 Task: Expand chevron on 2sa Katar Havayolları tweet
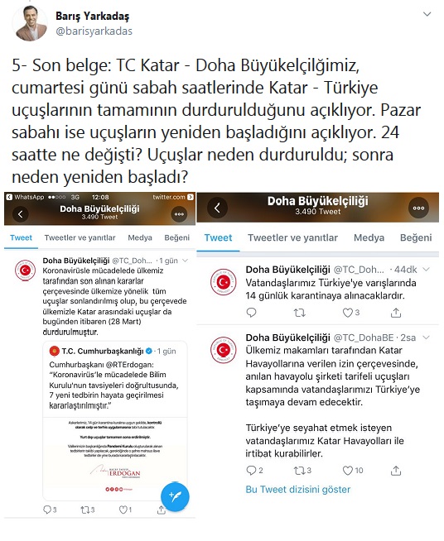427,338
